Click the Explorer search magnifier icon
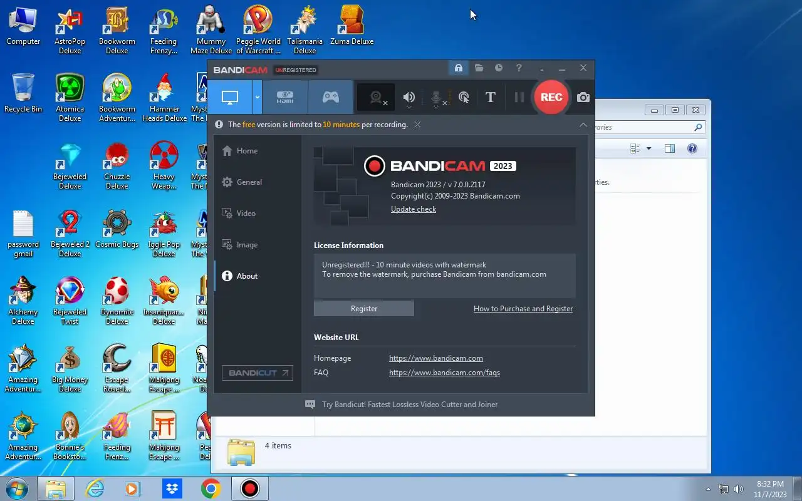This screenshot has width=802, height=501. (698, 127)
